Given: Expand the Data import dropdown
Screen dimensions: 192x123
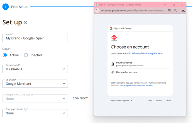Looking at the screenshot, I should coord(35,69).
